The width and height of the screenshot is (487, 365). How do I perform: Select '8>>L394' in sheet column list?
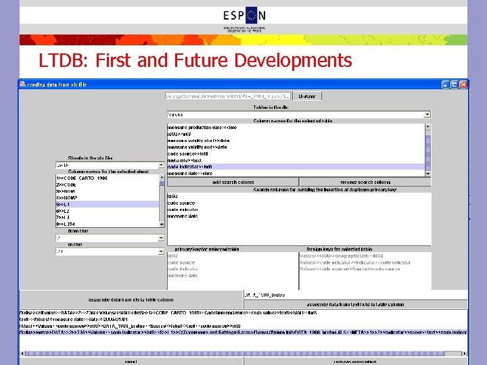click(108, 224)
